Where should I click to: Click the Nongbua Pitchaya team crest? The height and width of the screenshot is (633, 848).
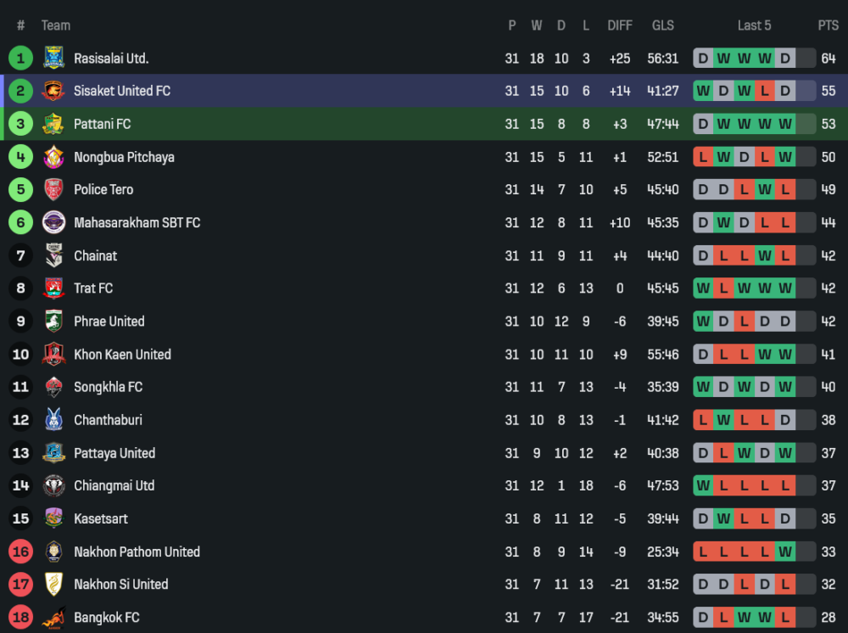pos(53,157)
